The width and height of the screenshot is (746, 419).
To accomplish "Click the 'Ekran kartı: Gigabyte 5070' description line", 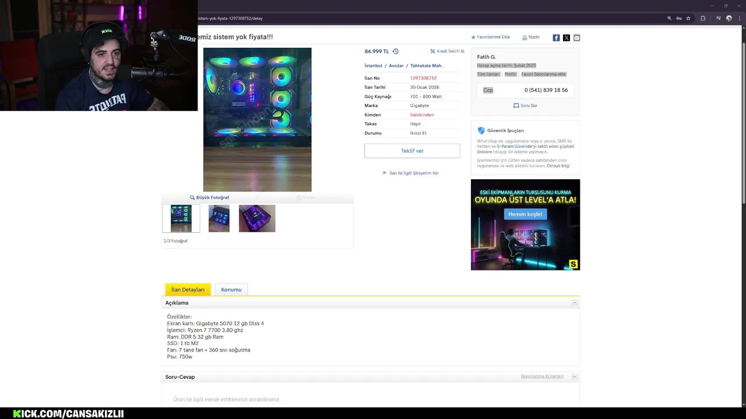I will point(216,324).
